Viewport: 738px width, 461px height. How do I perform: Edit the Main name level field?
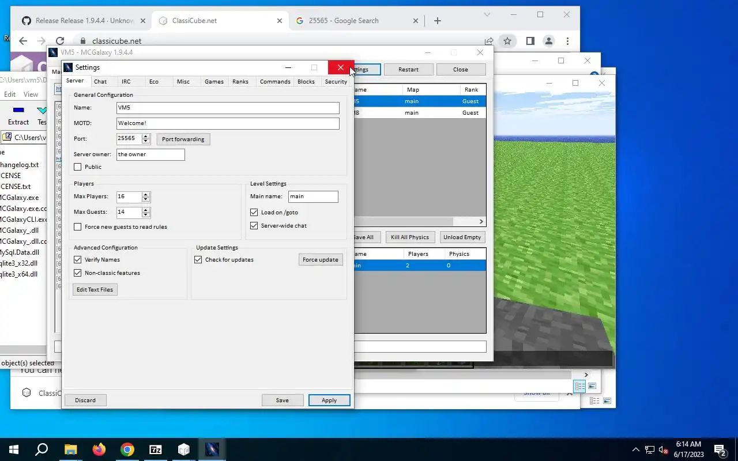[x=313, y=197]
